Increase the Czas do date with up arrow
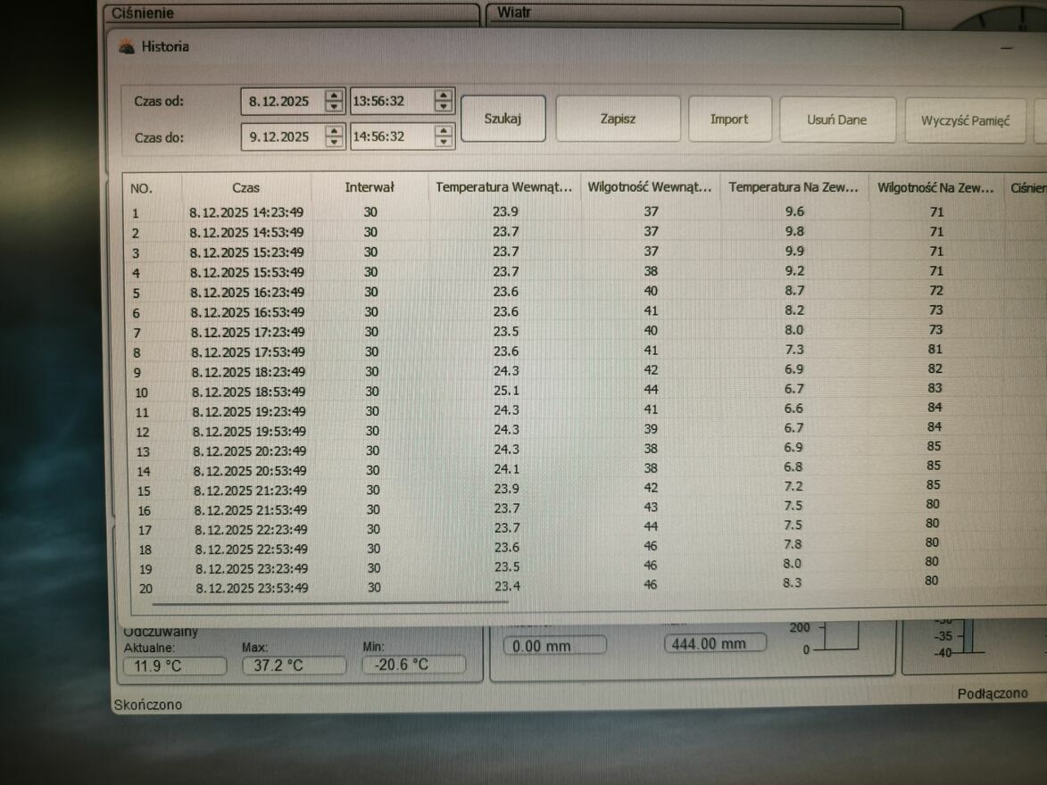This screenshot has height=785, width=1047. coord(334,131)
